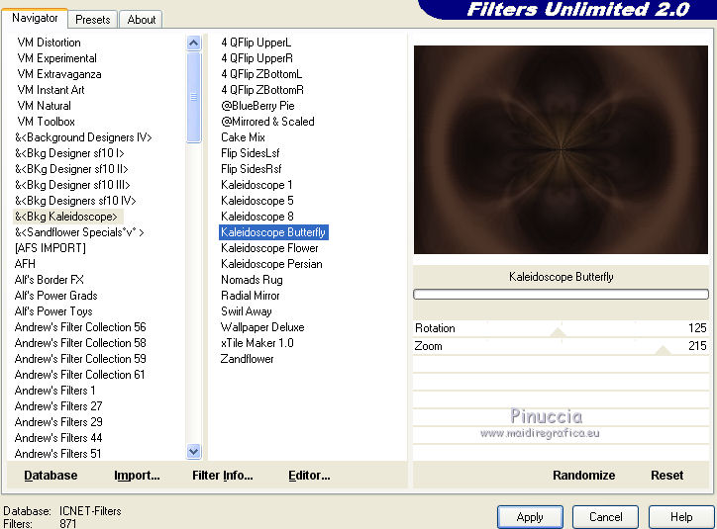Select the VM Instant Art category
This screenshot has height=529, width=717.
pos(51,90)
